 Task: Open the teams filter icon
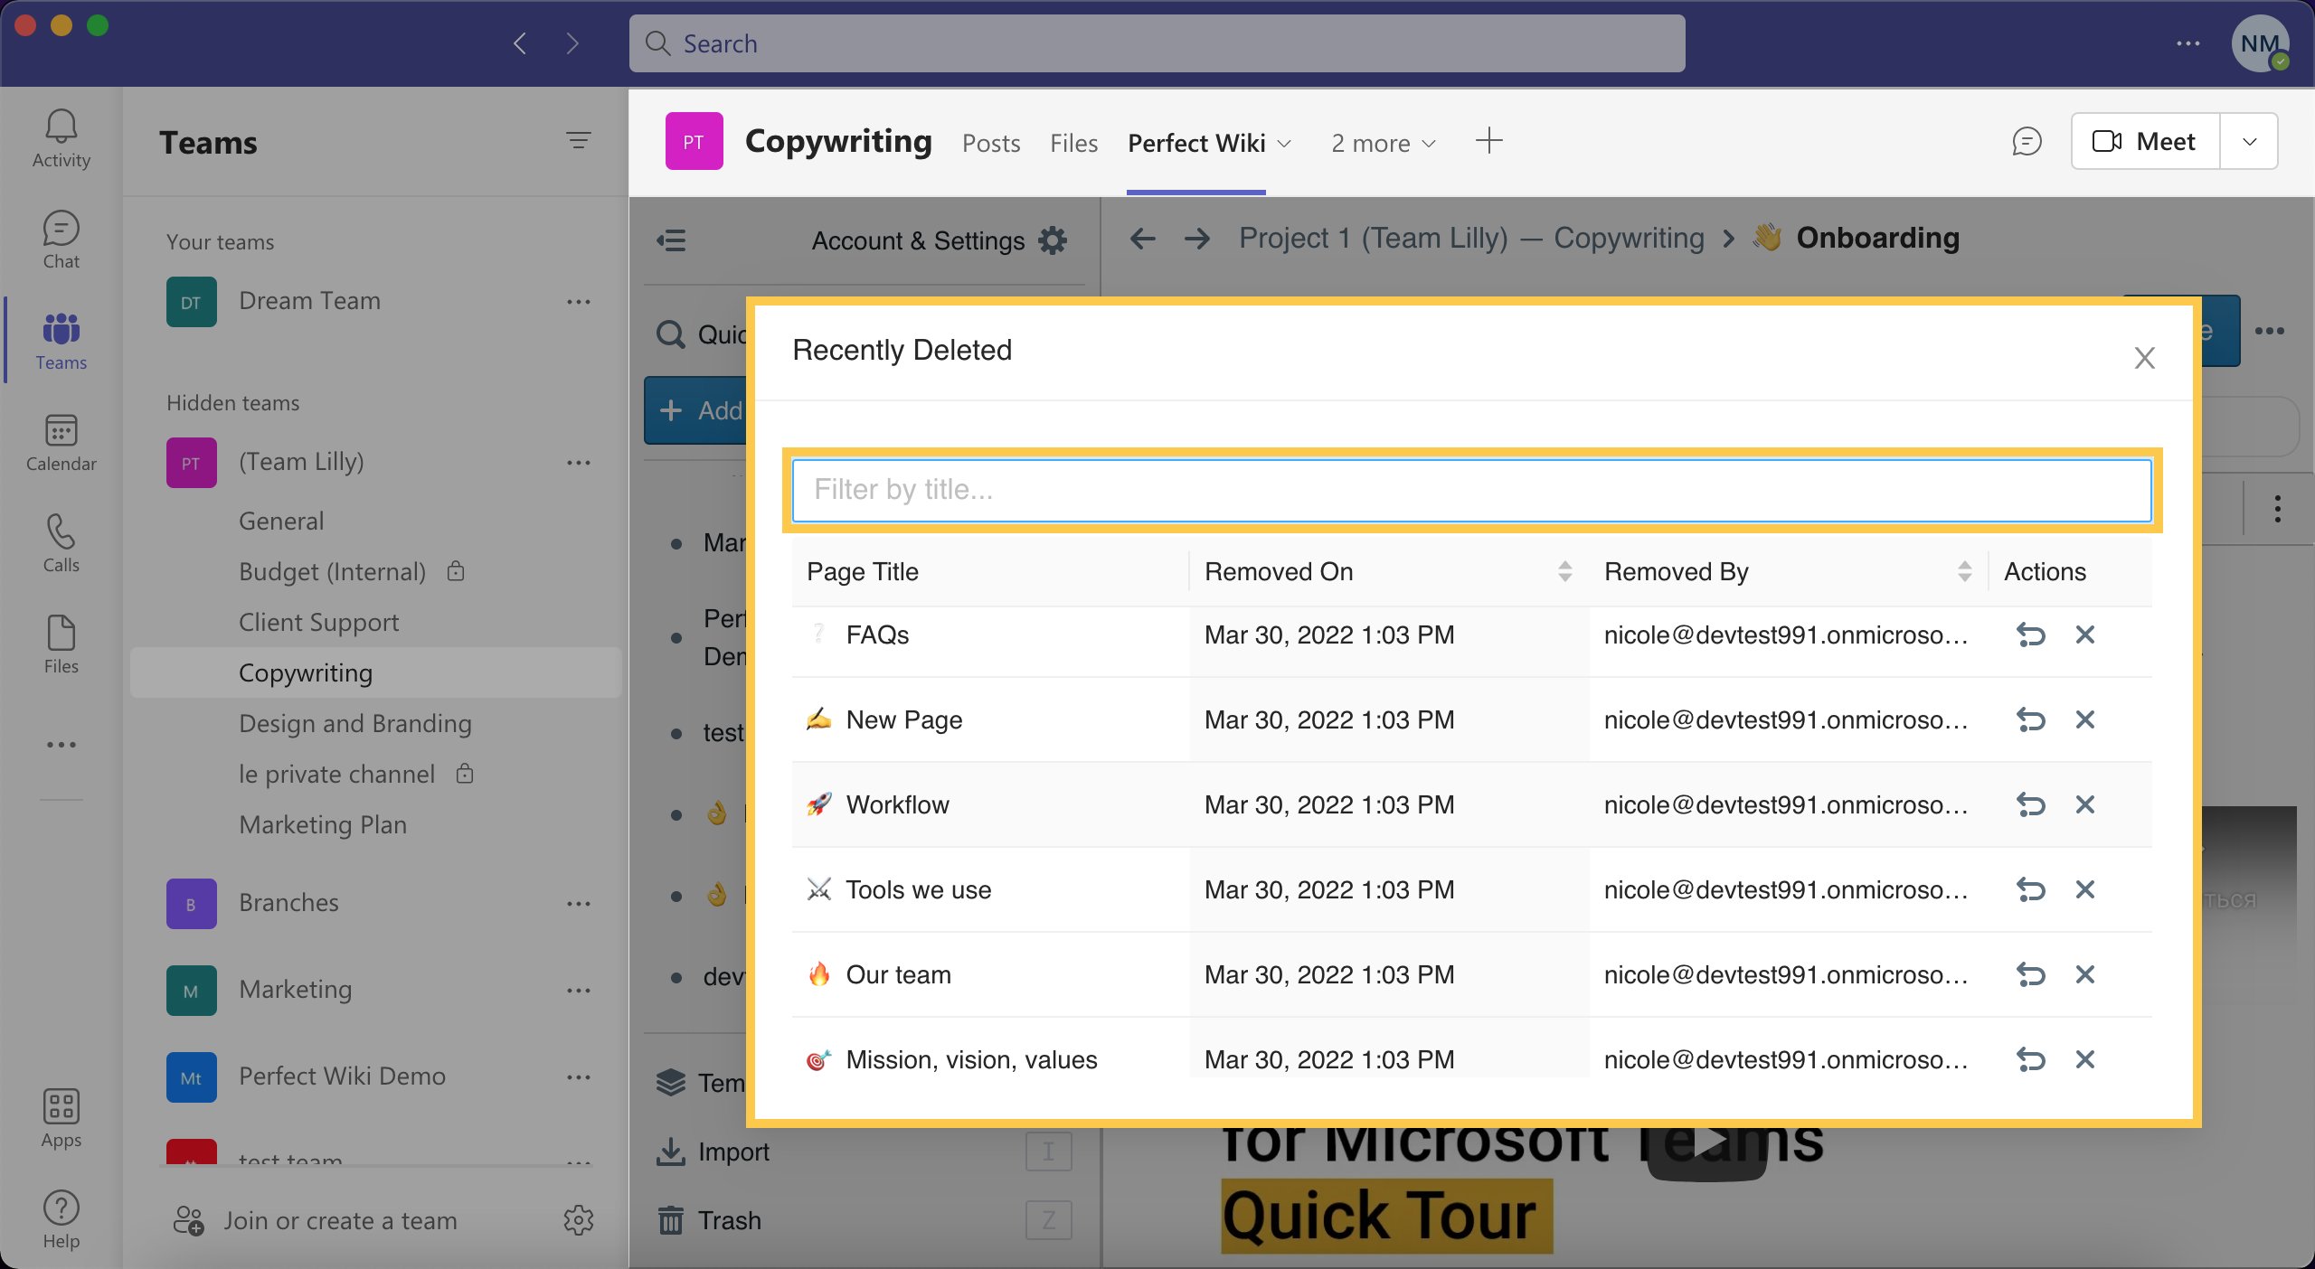[x=578, y=141]
